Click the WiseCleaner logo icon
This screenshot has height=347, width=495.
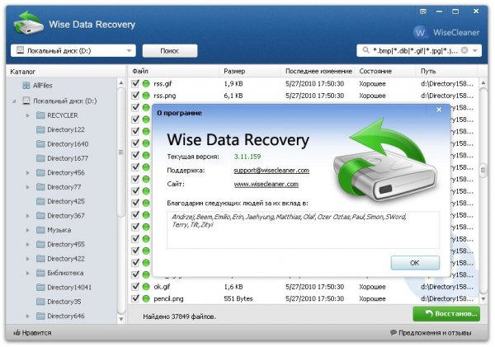coord(421,32)
